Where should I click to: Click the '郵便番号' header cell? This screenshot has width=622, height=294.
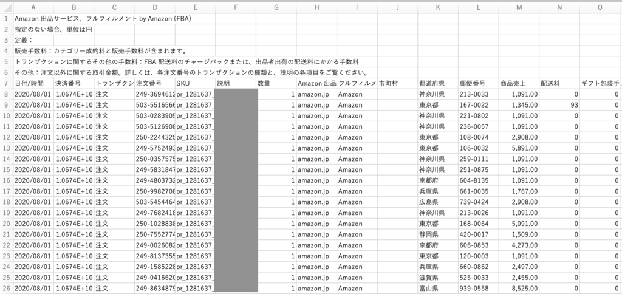coord(479,83)
